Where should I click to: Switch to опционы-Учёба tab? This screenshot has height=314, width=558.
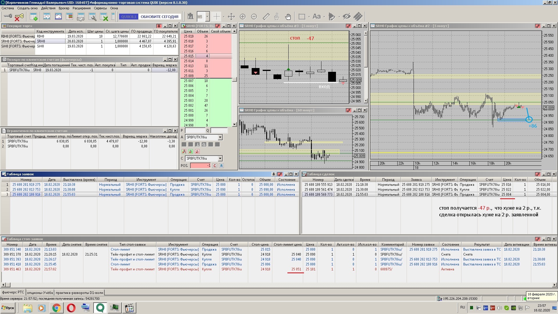(40, 292)
